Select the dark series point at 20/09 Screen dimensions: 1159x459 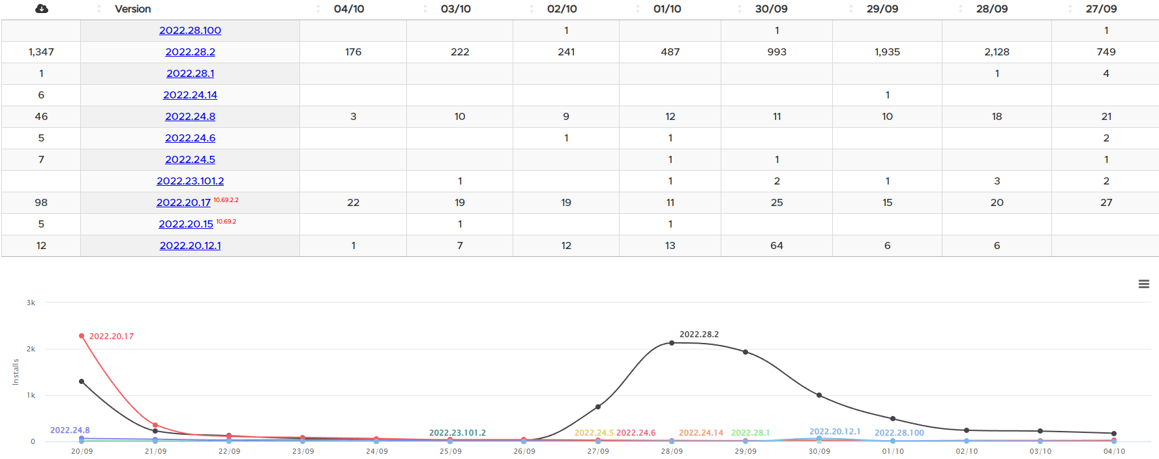82,381
